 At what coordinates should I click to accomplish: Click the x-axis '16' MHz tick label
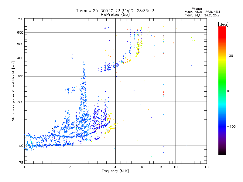pos(207,167)
